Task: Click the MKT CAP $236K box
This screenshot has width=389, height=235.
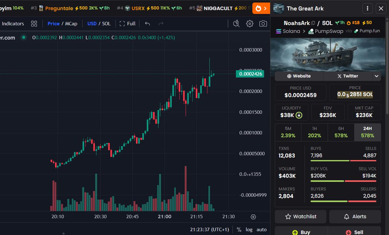Action: [x=364, y=112]
